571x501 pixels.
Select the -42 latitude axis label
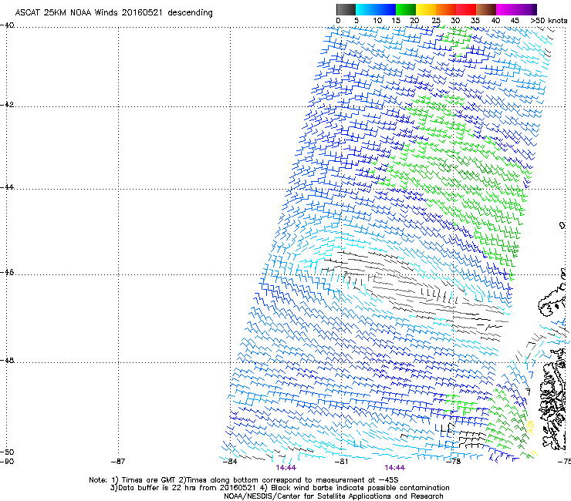point(7,104)
